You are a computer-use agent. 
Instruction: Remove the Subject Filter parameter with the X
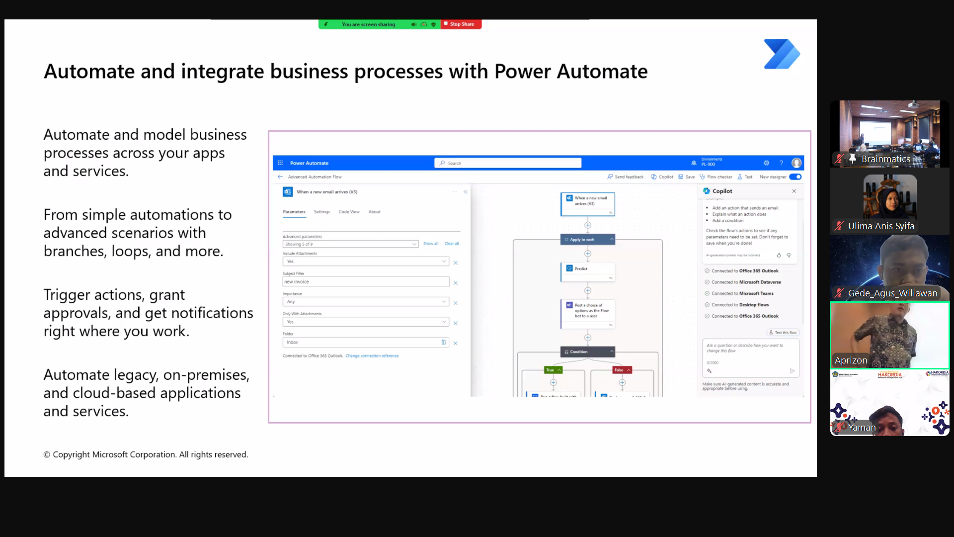tap(455, 283)
